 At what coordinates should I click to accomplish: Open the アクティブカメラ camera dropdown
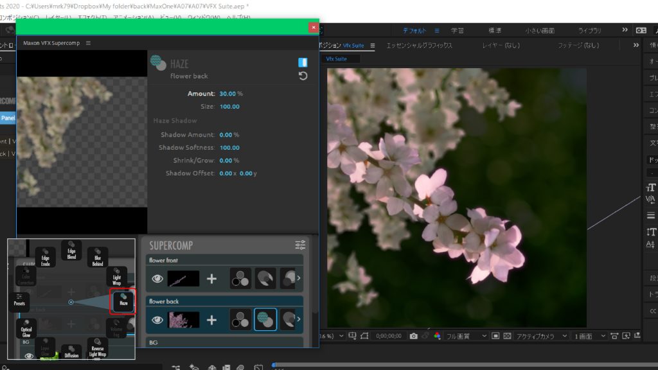point(537,336)
